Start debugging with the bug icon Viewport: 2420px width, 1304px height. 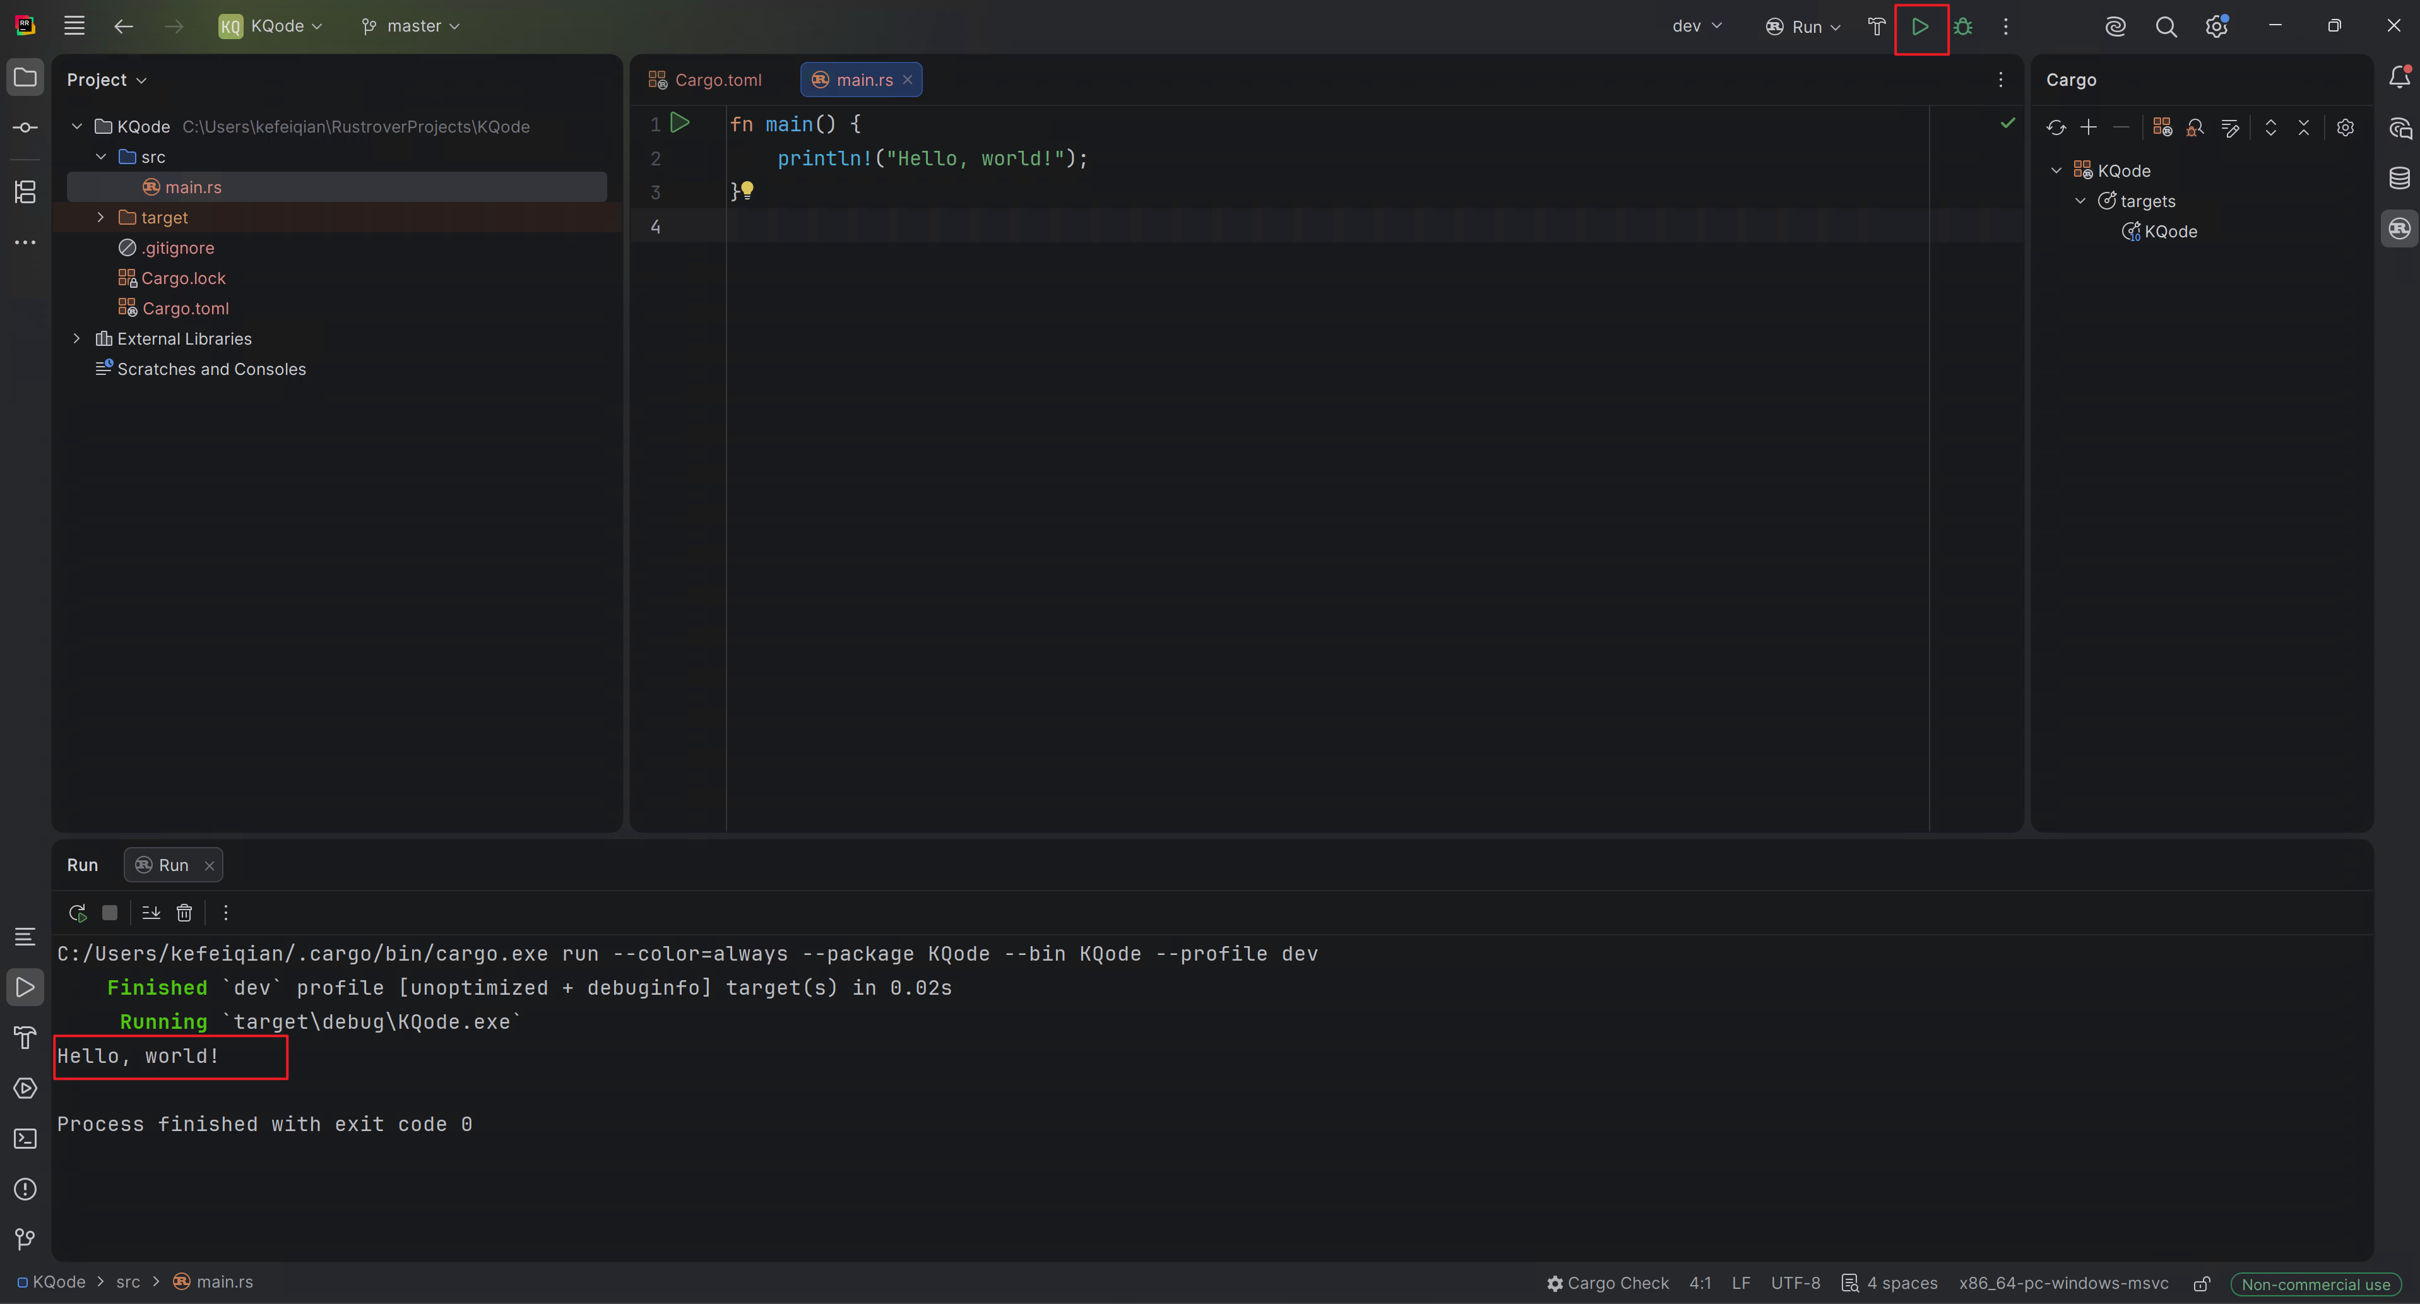point(1964,27)
